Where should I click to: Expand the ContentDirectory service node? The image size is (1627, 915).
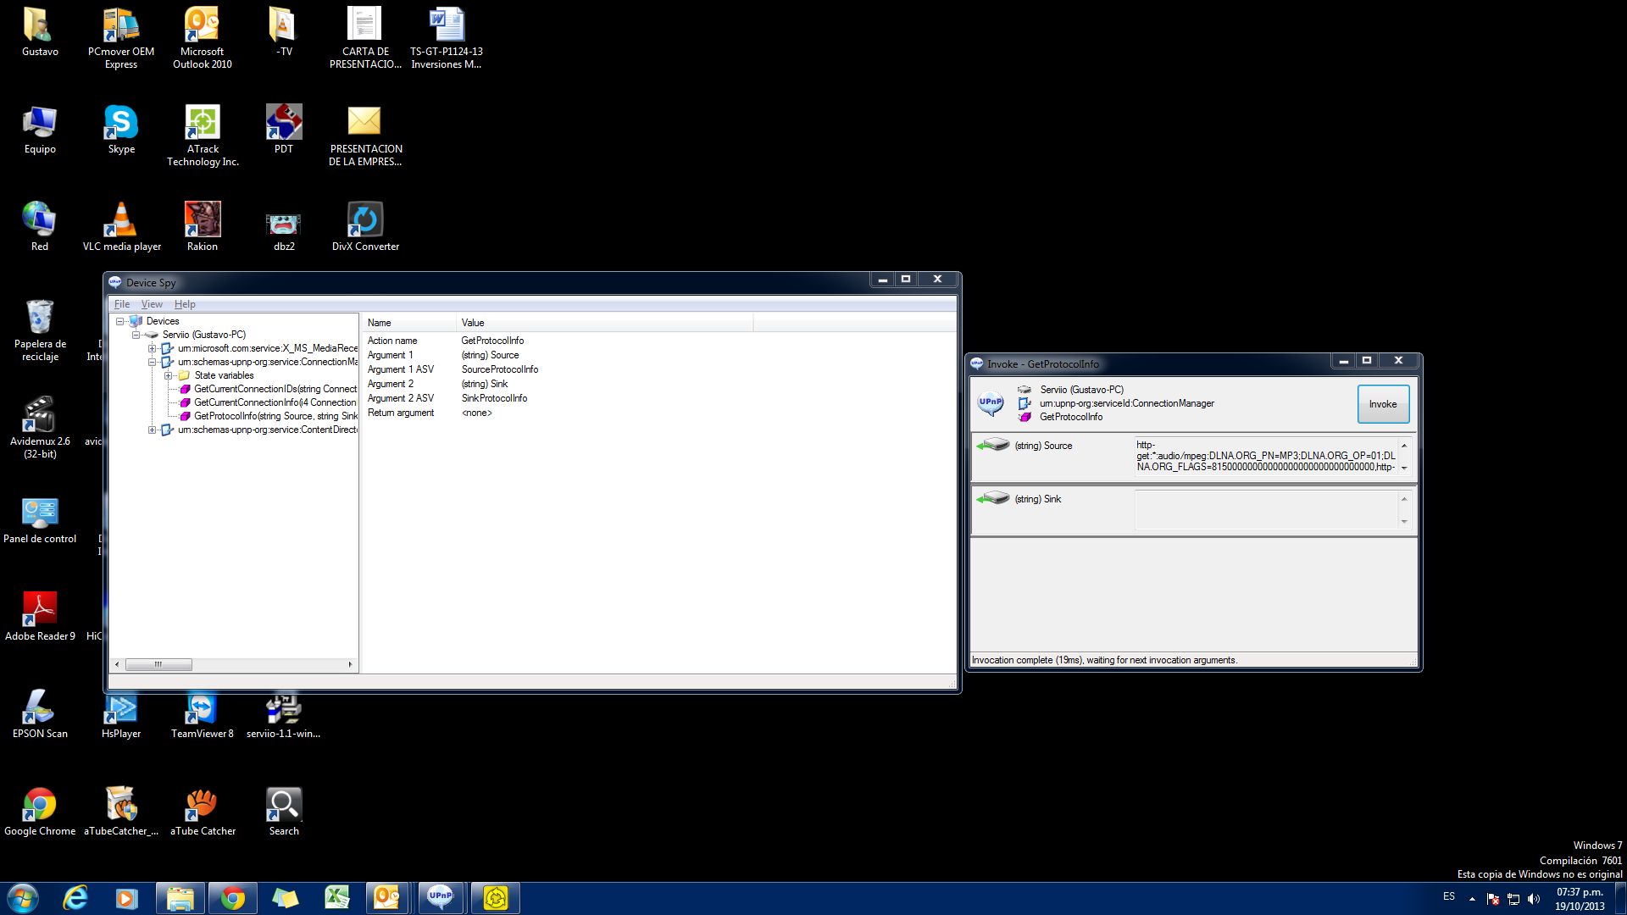click(153, 430)
